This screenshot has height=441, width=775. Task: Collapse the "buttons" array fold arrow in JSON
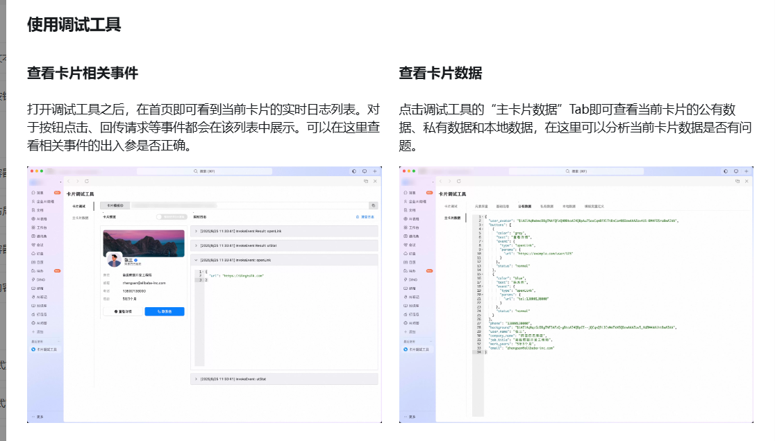point(483,225)
